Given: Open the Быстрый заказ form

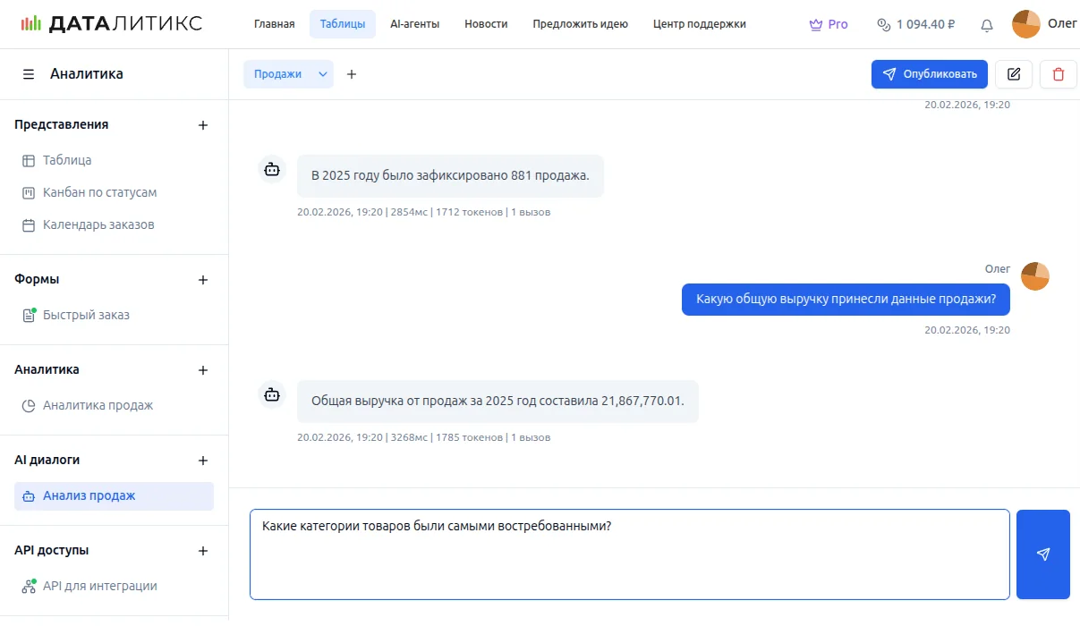Looking at the screenshot, I should click(86, 315).
